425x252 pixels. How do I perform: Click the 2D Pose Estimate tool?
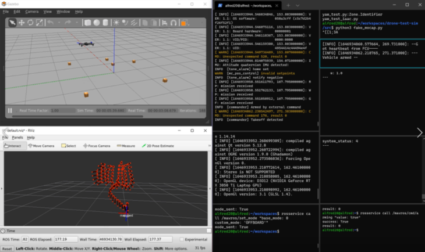pyautogui.click(x=158, y=146)
